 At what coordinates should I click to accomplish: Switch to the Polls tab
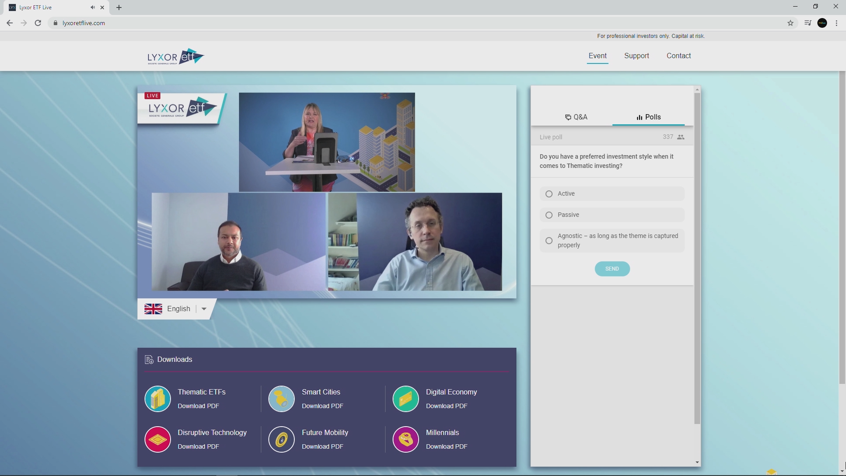(649, 117)
